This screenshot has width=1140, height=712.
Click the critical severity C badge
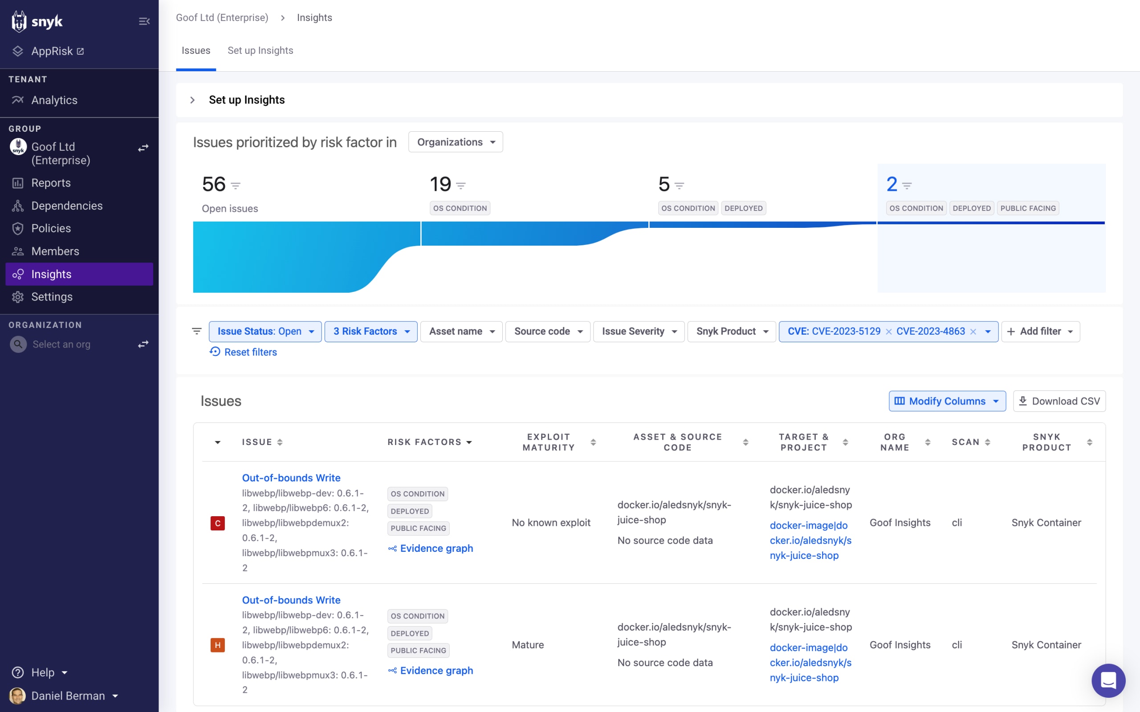pos(218,523)
